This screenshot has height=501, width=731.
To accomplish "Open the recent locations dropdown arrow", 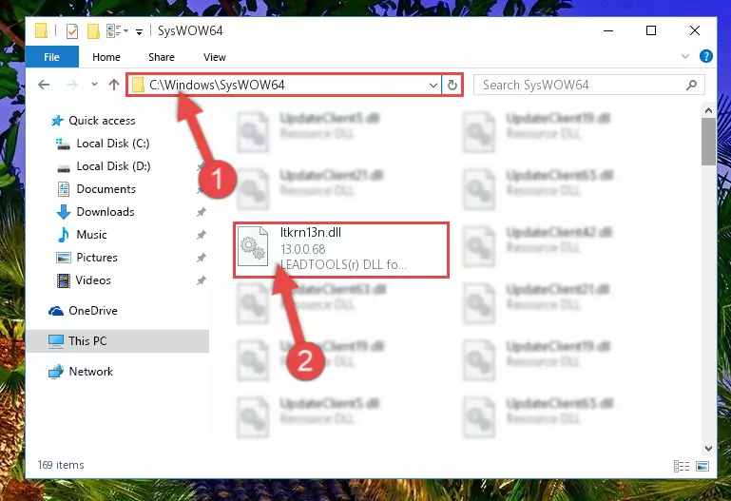I will (x=94, y=85).
